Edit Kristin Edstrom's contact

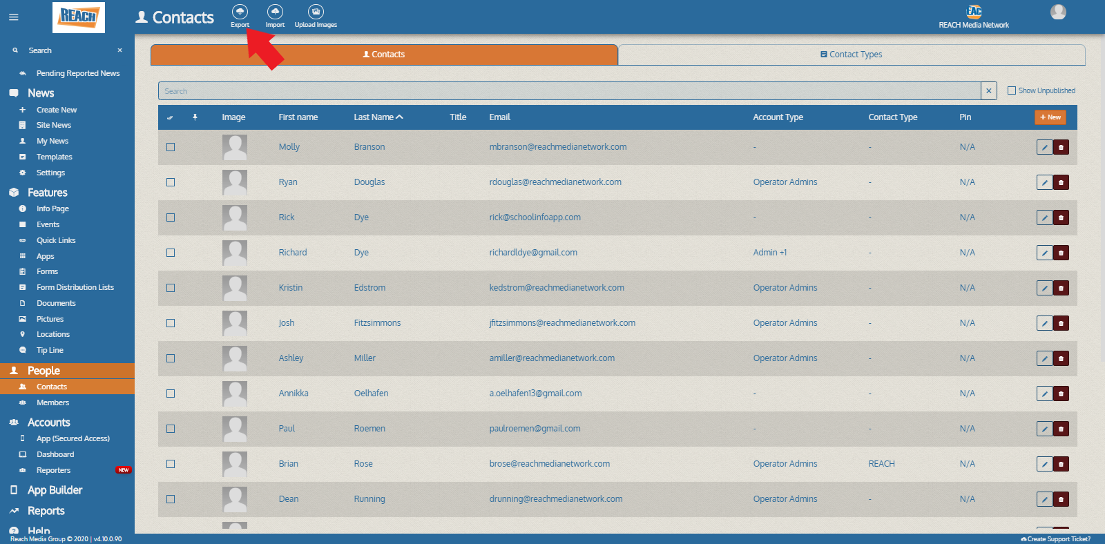[1045, 288]
